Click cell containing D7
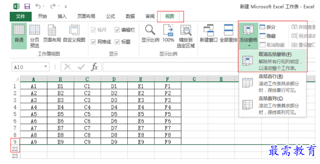 coord(114,128)
